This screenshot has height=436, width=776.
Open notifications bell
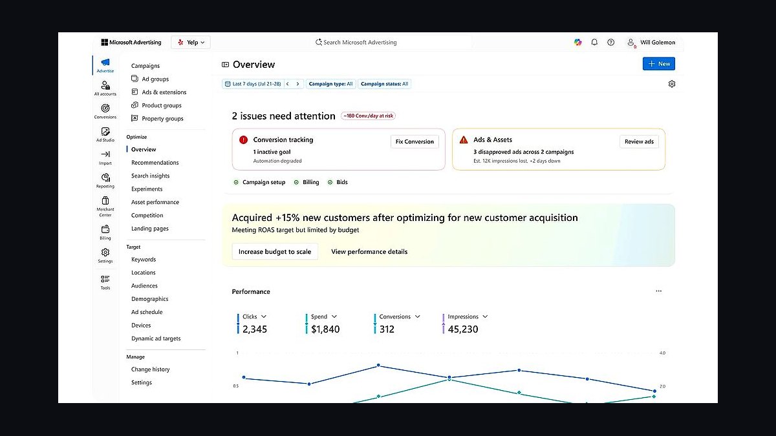point(594,42)
